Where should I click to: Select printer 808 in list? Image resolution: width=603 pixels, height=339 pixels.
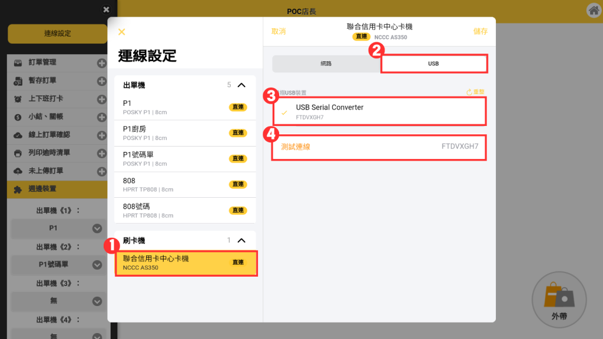[x=185, y=184]
